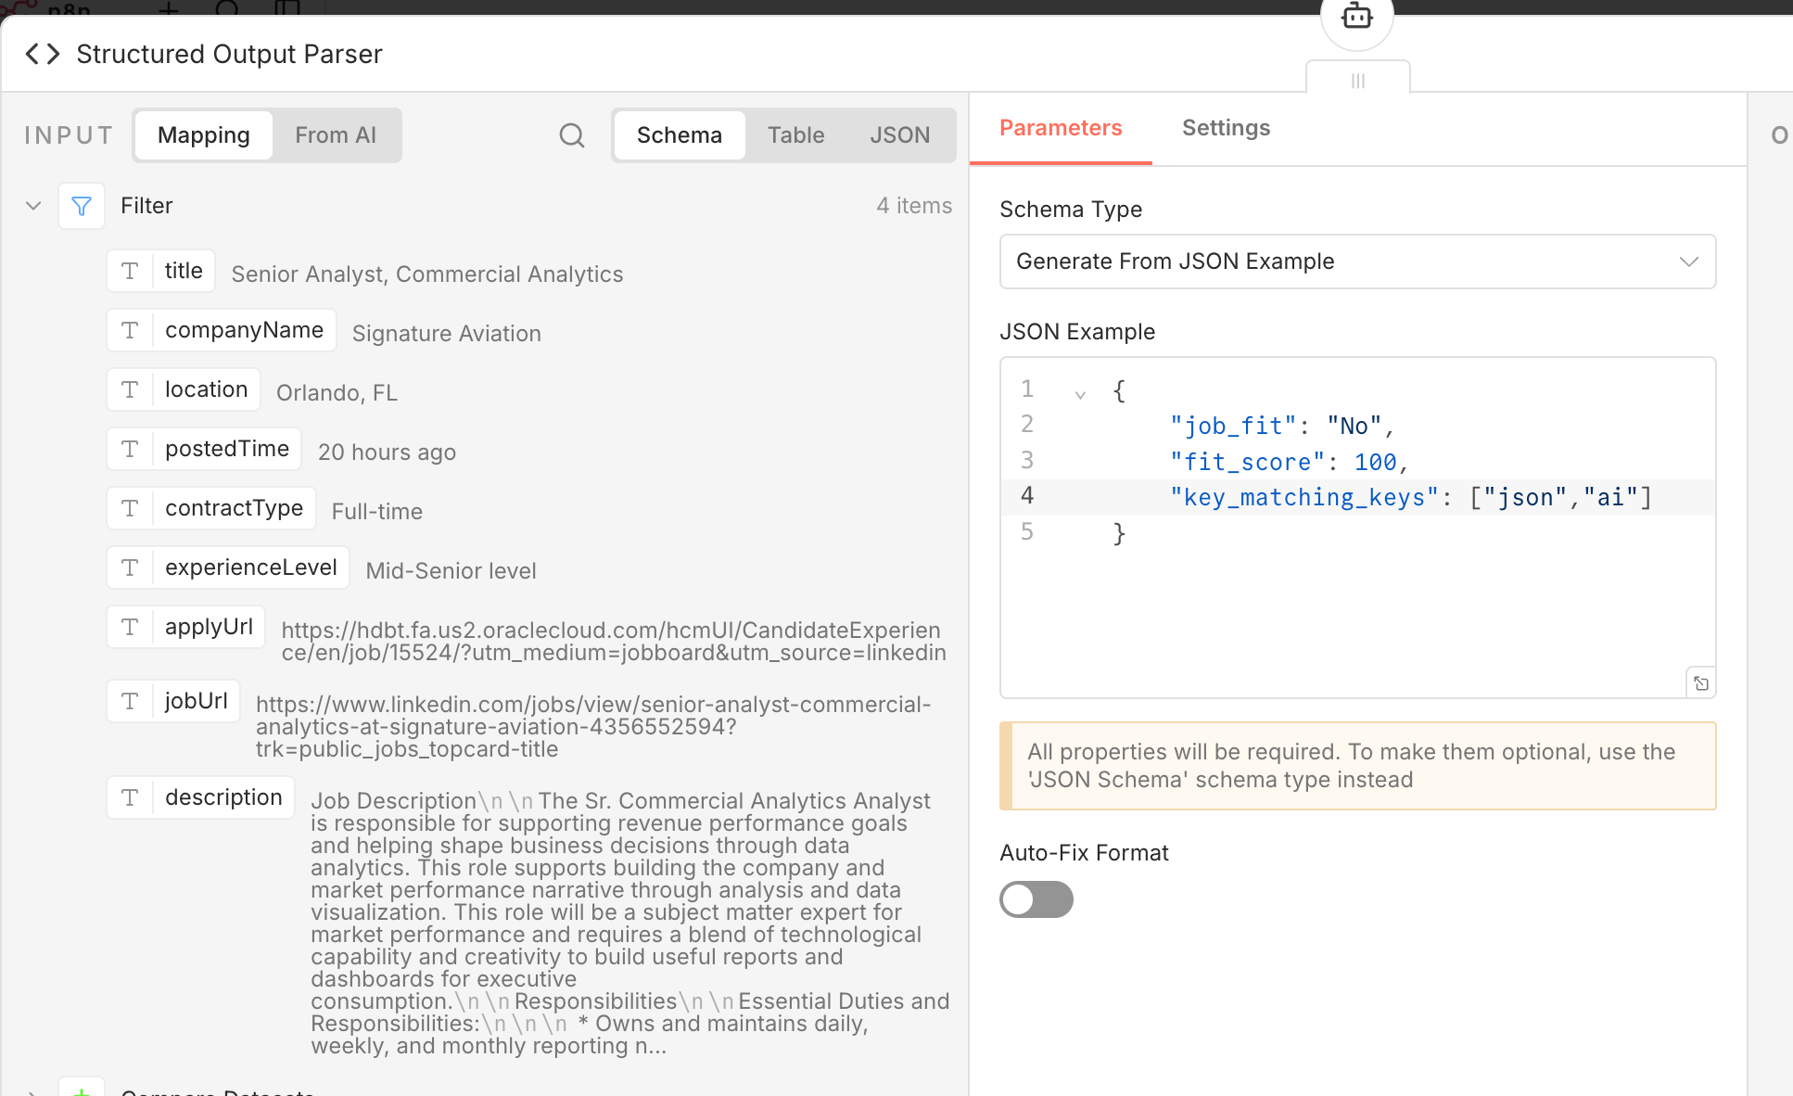
Task: Switch to the Settings tab
Action: pos(1226,128)
